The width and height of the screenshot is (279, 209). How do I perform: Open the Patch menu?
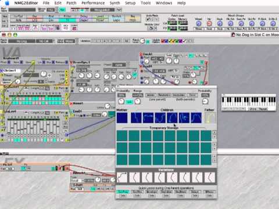(71, 3)
